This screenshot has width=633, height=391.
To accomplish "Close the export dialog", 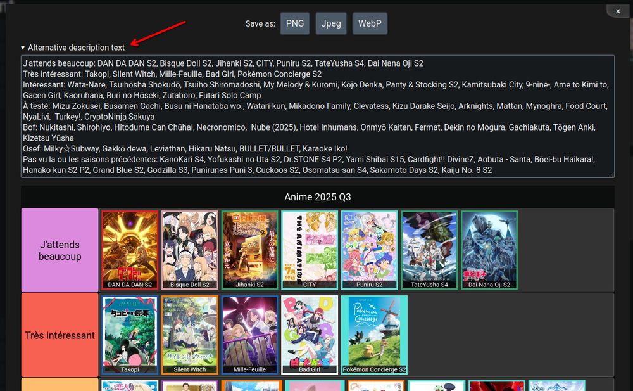I will (x=618, y=11).
